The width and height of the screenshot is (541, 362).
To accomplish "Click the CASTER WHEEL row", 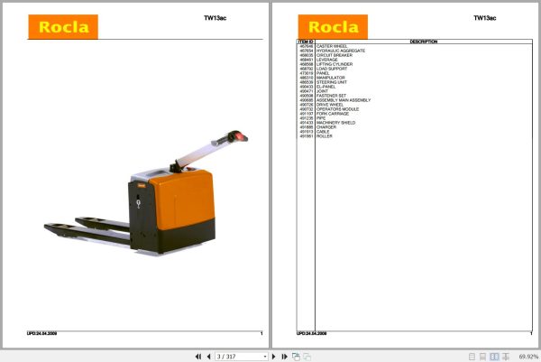I will (x=415, y=46).
